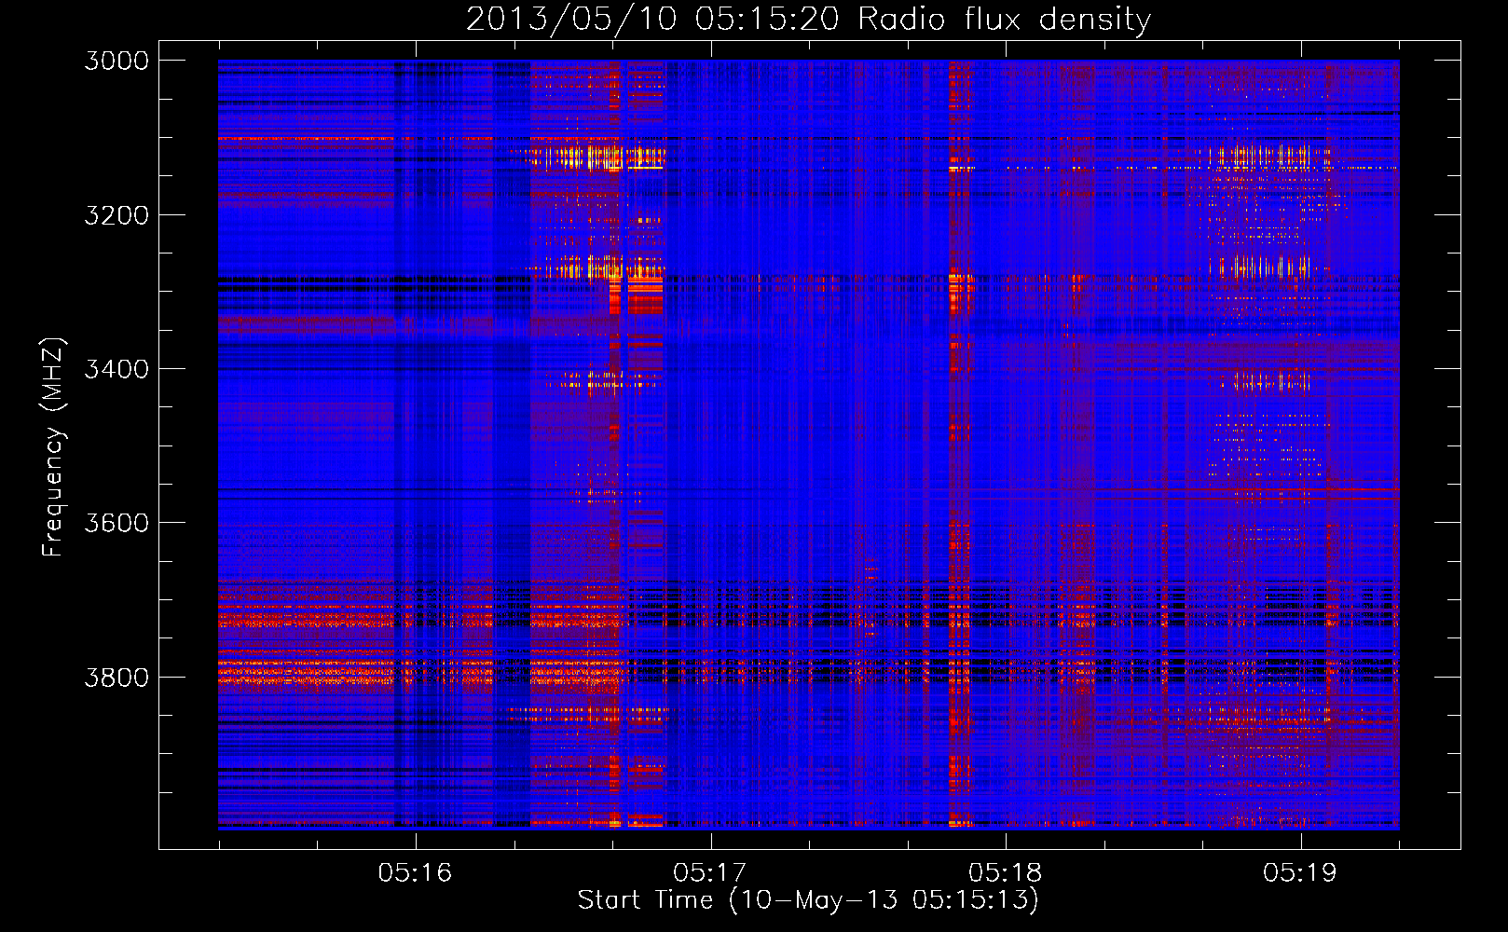
Task: Click the 05:18 time axis label
Action: (x=1005, y=872)
